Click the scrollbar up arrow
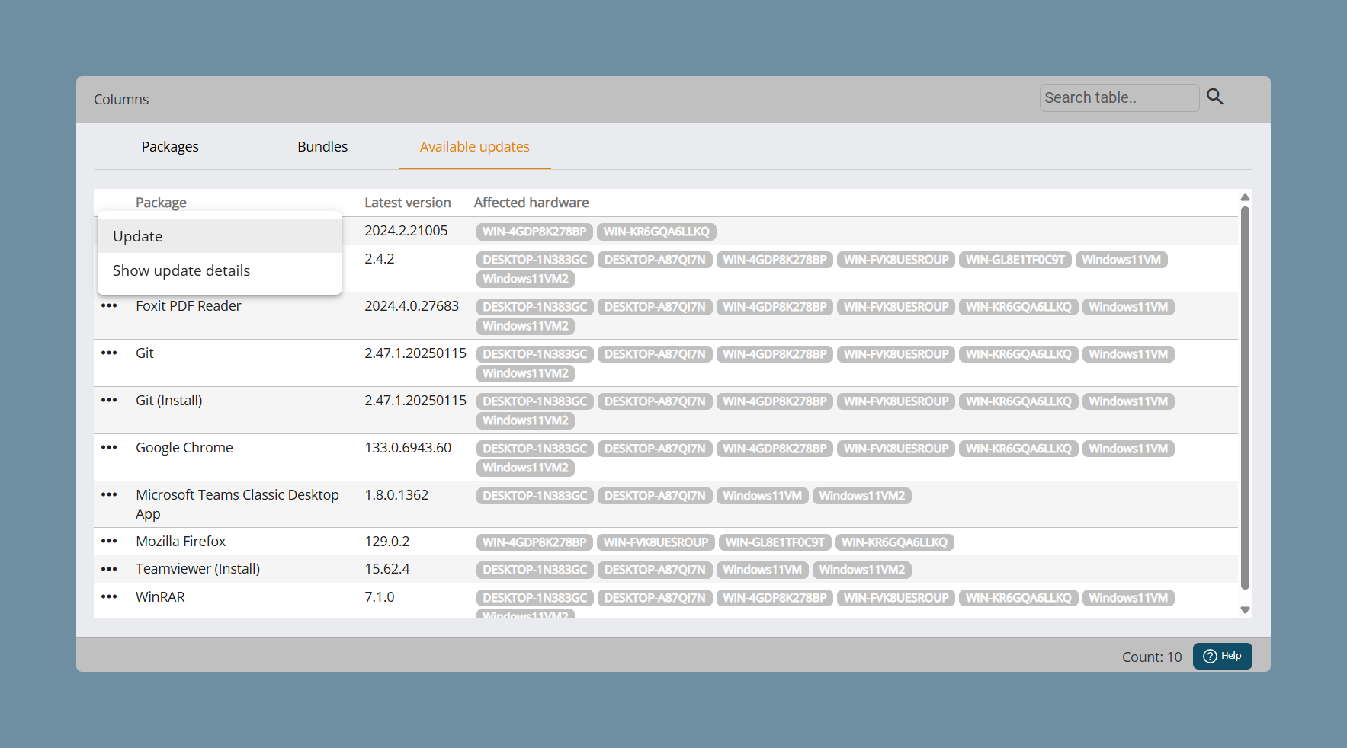This screenshot has height=748, width=1347. [x=1245, y=197]
